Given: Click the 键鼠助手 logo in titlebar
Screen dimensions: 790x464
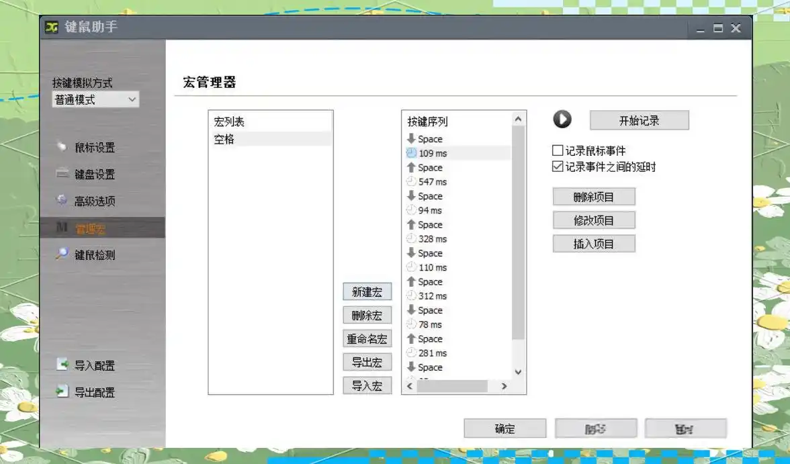Looking at the screenshot, I should pos(52,28).
